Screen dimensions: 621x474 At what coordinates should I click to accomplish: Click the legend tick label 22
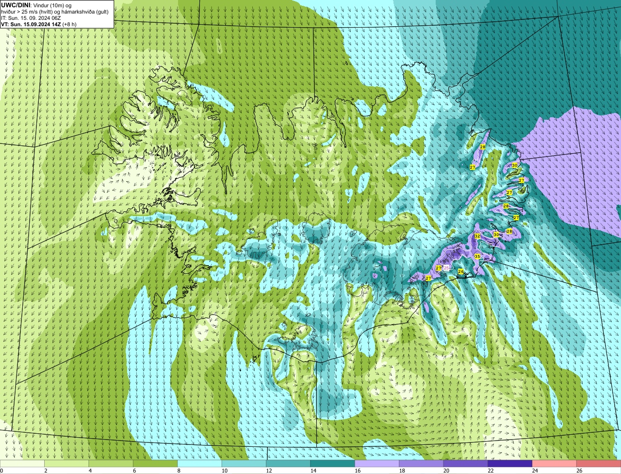(x=490, y=471)
